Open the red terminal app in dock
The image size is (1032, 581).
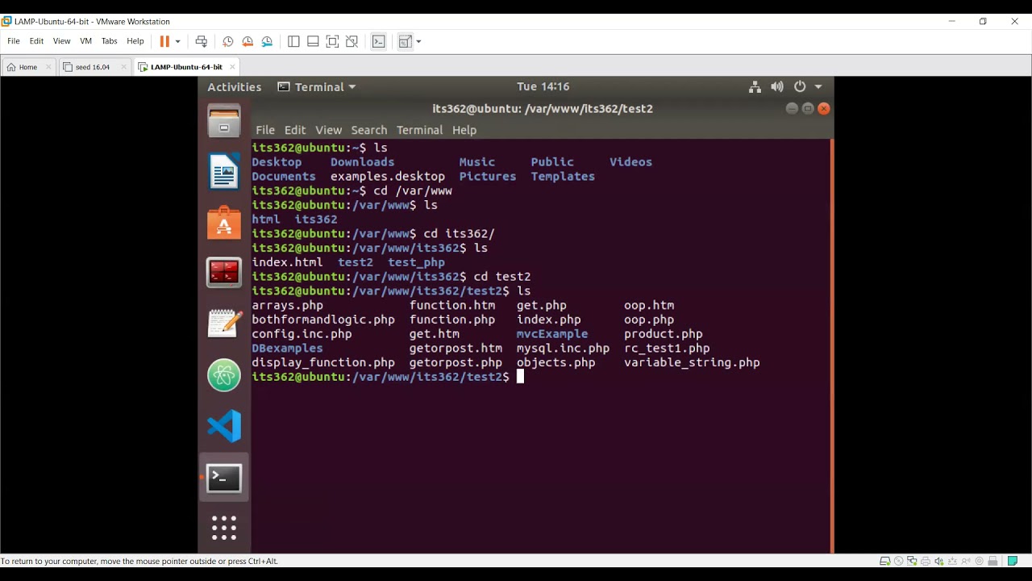point(224,273)
